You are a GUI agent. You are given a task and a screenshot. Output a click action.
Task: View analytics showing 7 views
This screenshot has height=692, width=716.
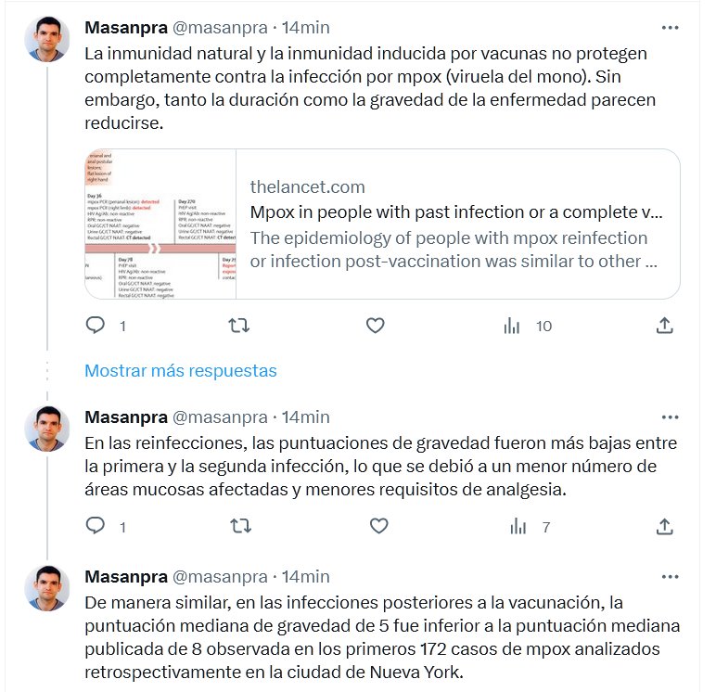[531, 527]
